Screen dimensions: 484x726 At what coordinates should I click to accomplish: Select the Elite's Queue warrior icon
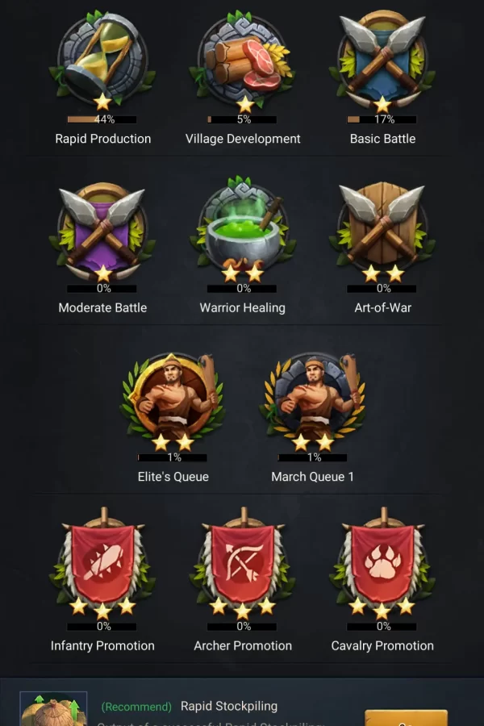tap(173, 398)
